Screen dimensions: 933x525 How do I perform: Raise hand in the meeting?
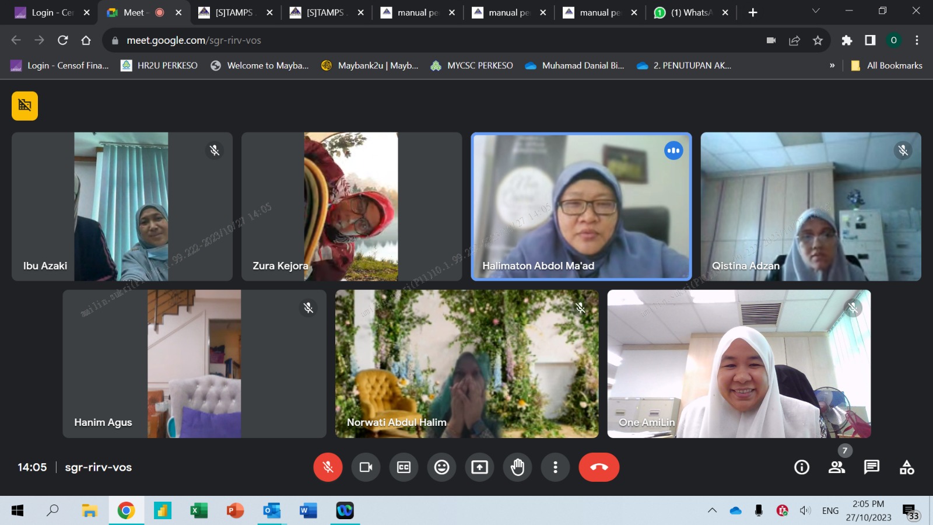(517, 467)
